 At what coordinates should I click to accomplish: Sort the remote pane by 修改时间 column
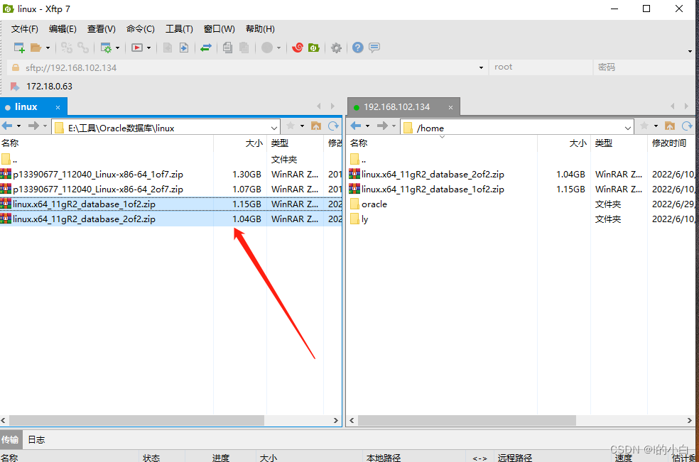click(671, 143)
